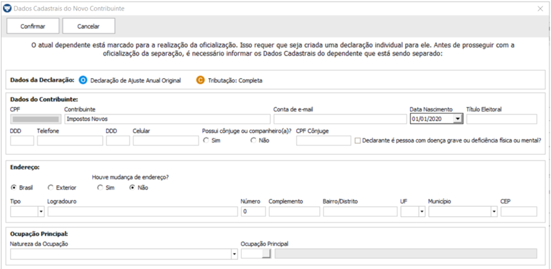Viewport: 551px width, 269px height.
Task: Click into the CEP input field
Action: click(x=519, y=211)
